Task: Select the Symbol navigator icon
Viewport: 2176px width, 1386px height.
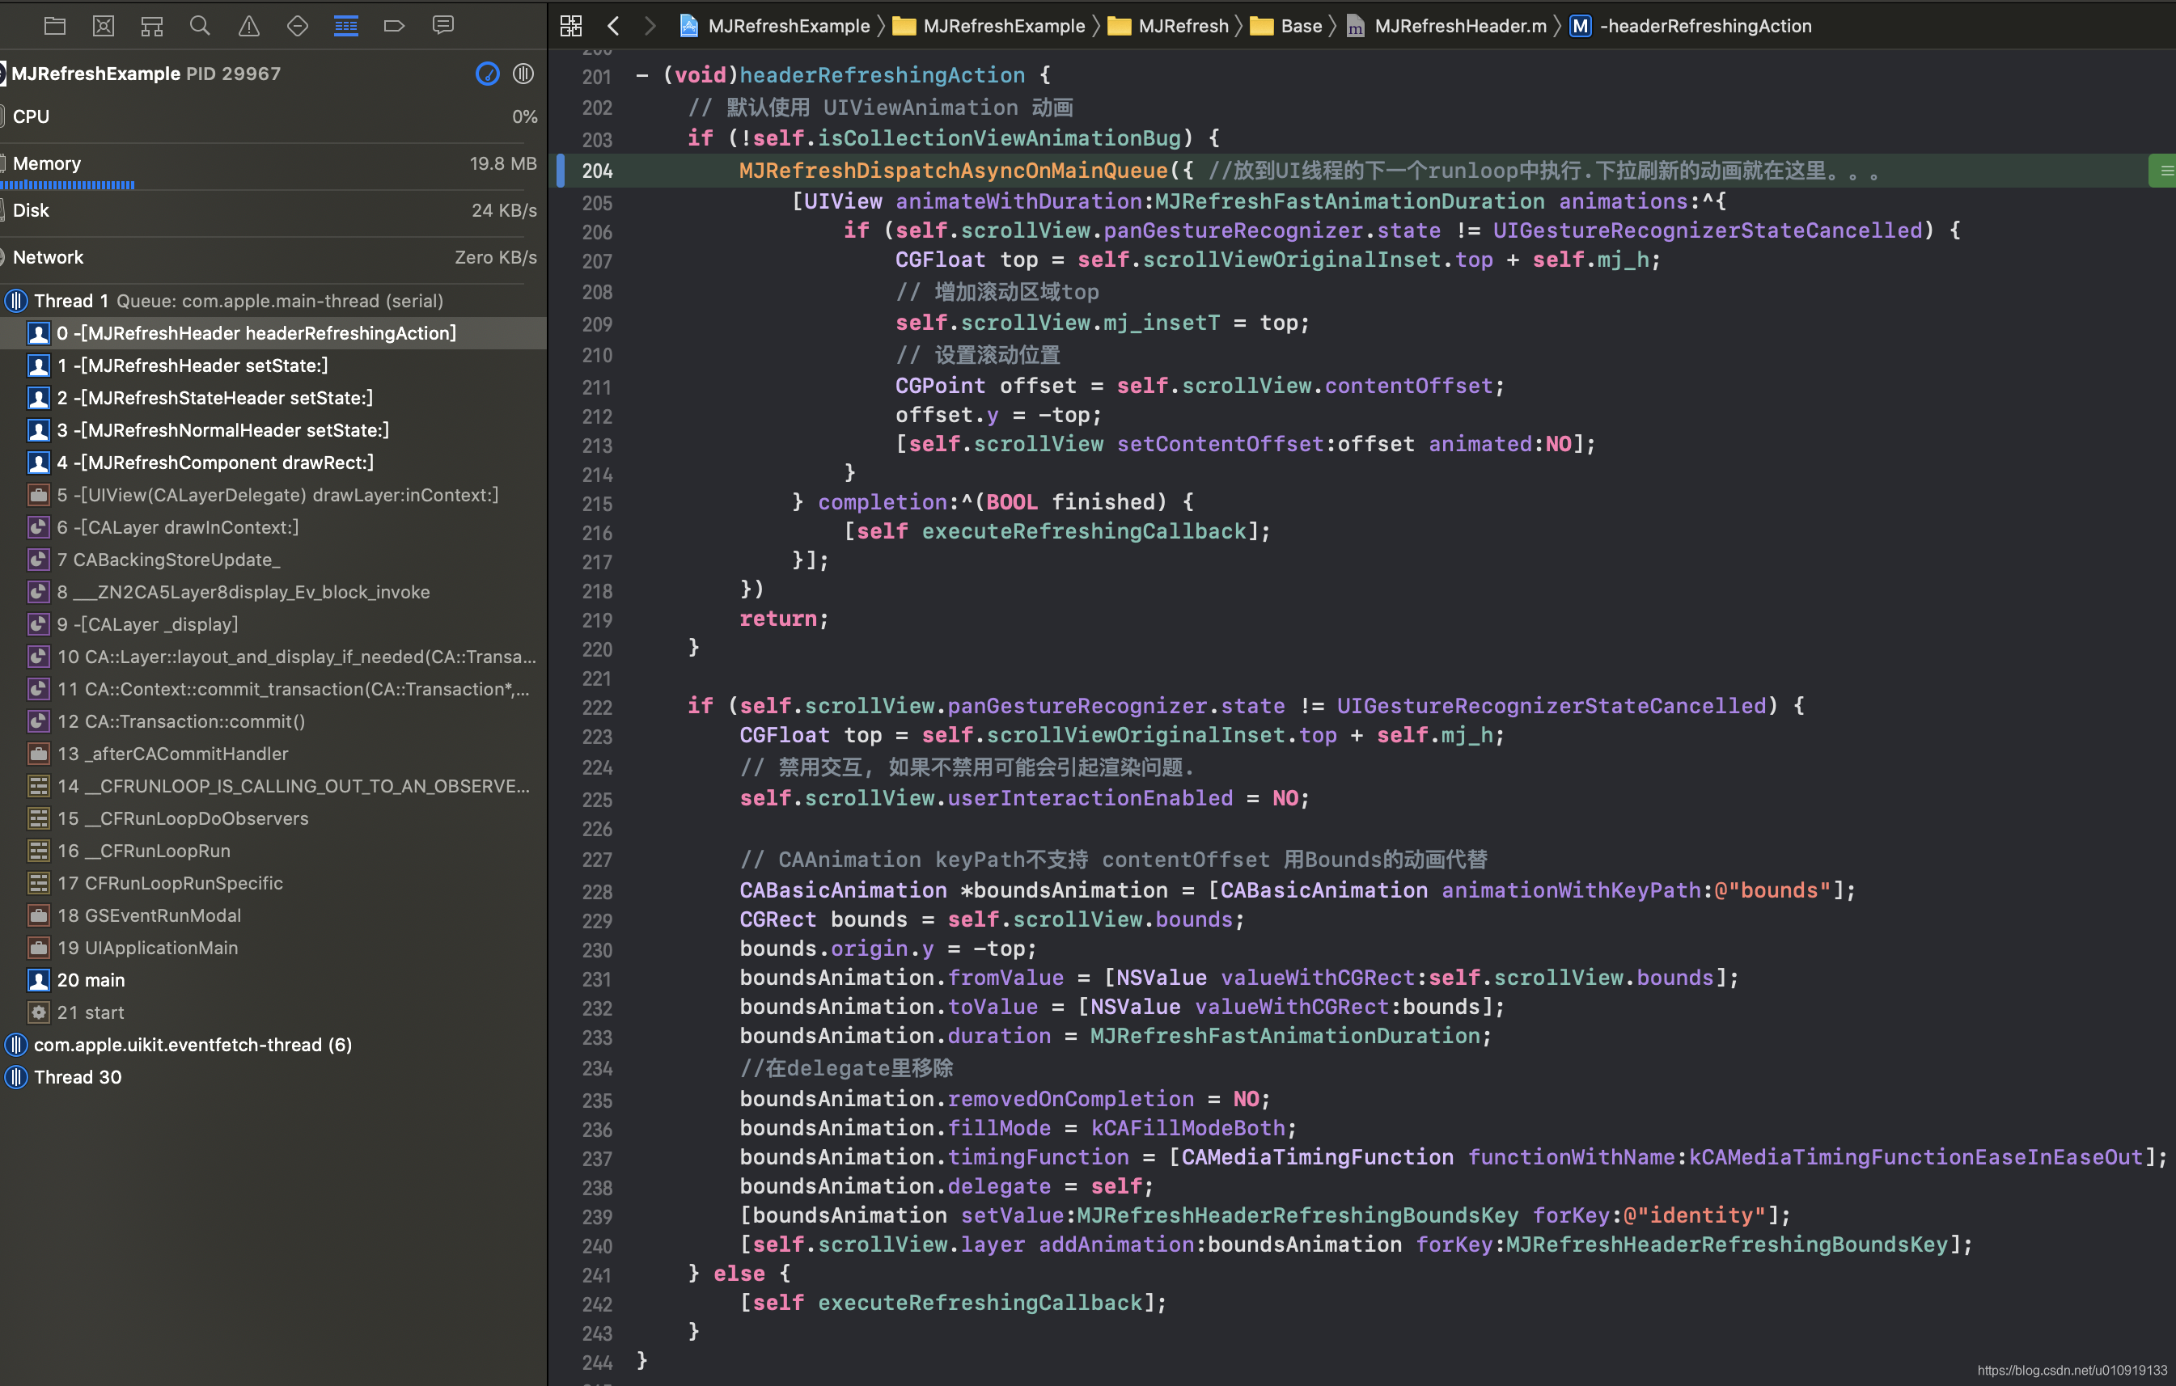Action: click(152, 25)
